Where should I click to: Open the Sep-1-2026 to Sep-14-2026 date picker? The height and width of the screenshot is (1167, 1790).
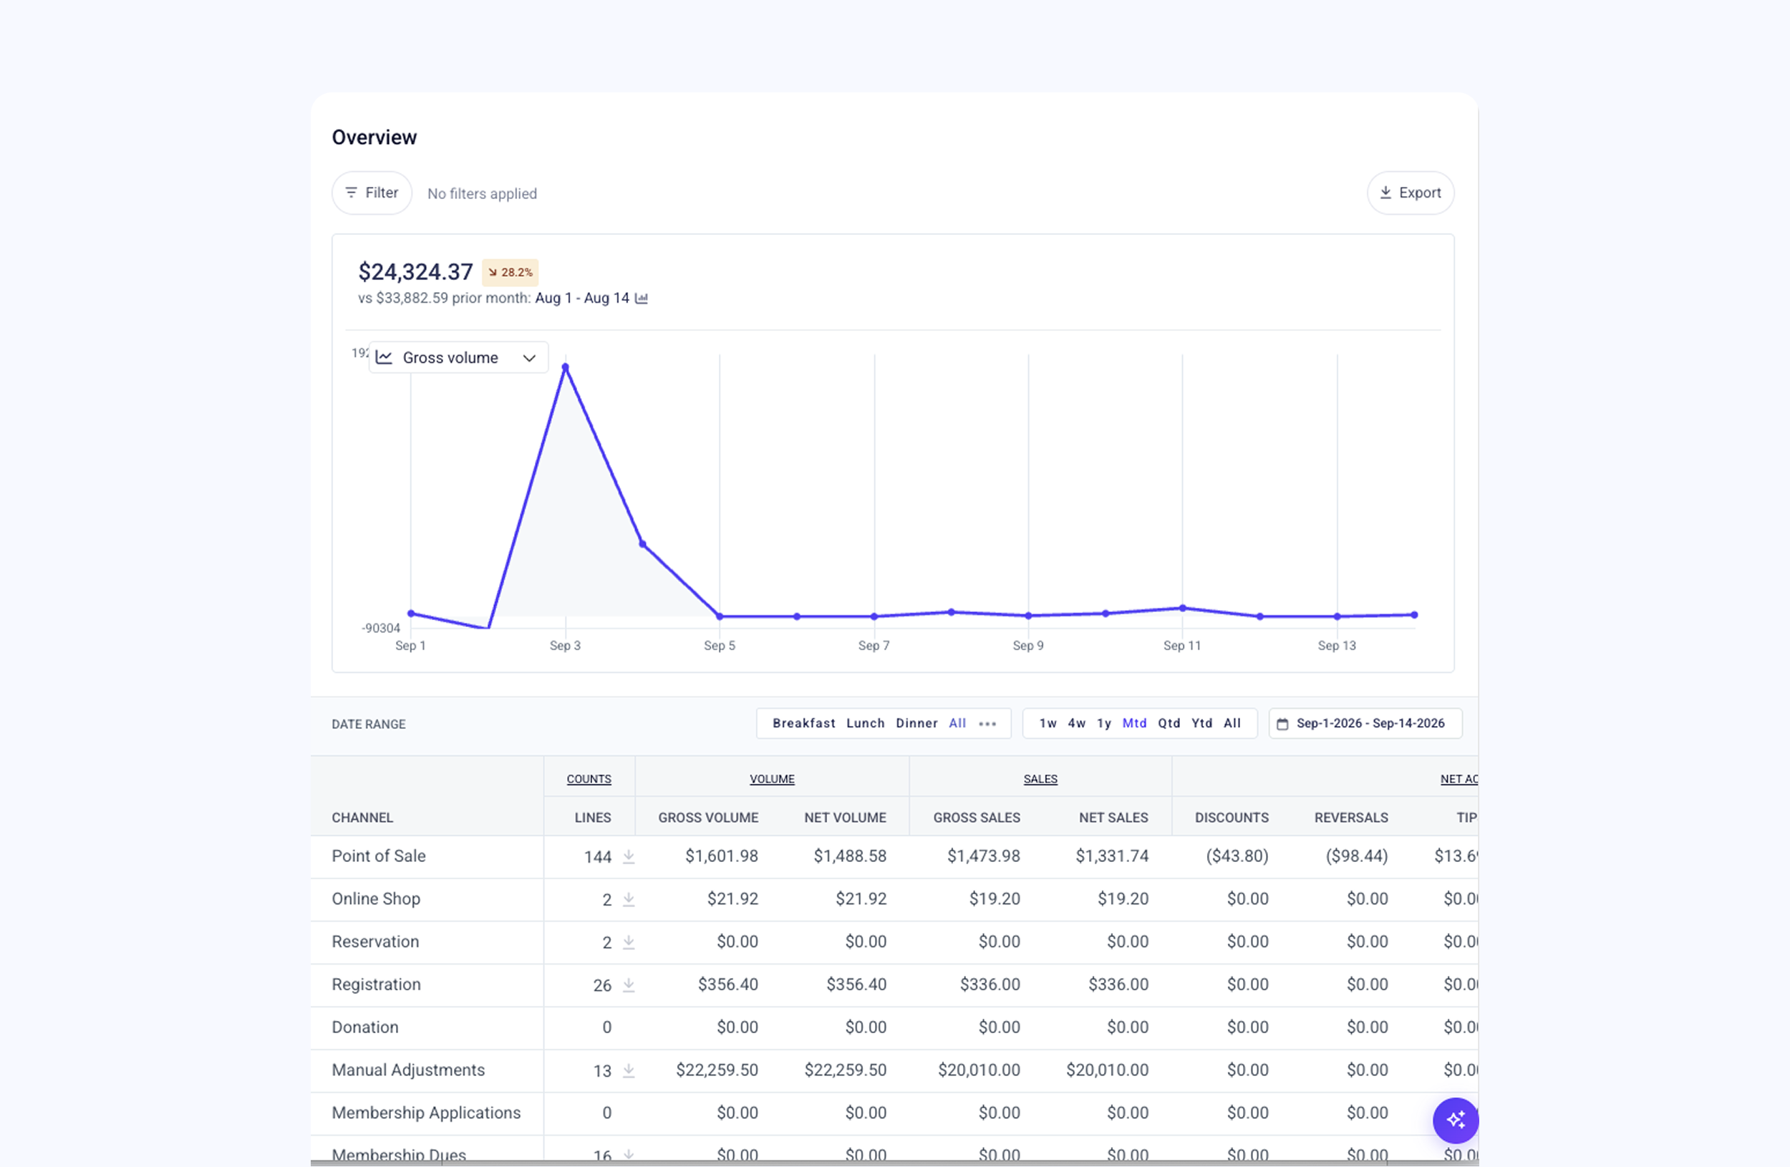(1365, 723)
